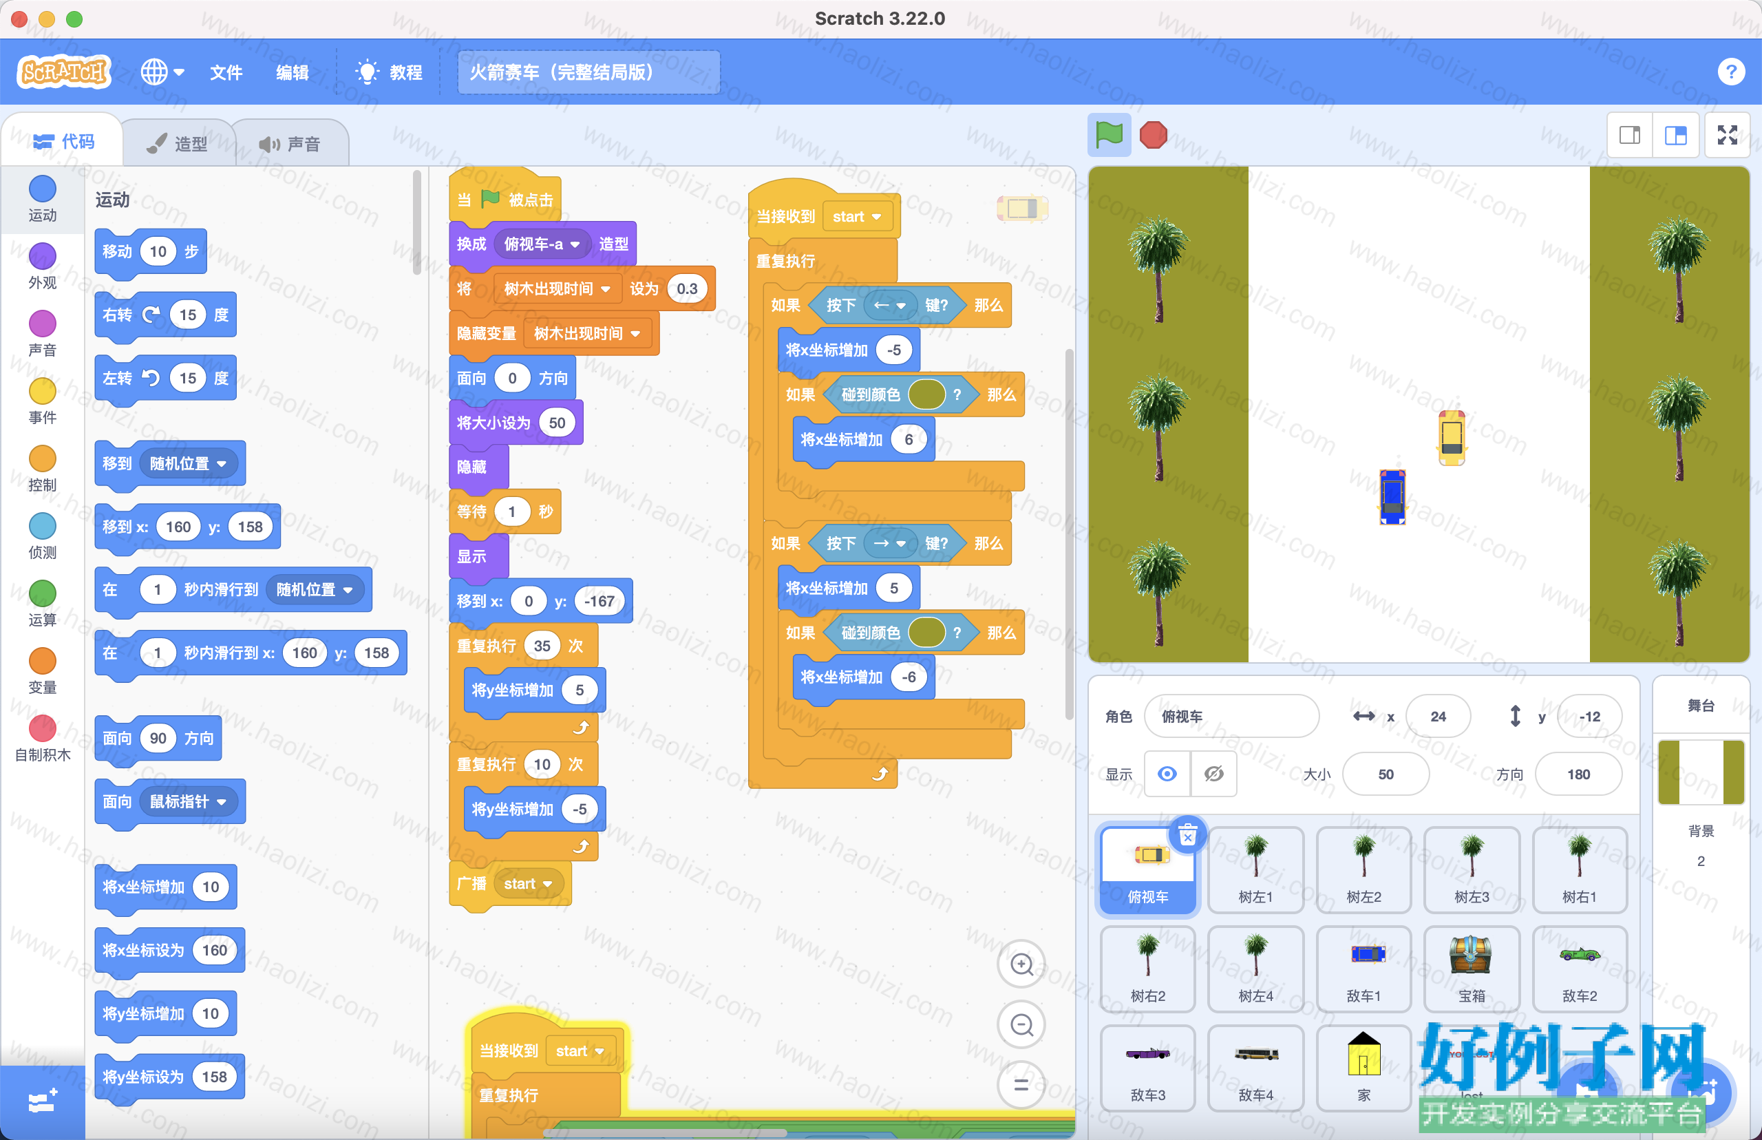Delete the 俯视车 sprite with trash icon
1762x1140 pixels.
[1187, 835]
